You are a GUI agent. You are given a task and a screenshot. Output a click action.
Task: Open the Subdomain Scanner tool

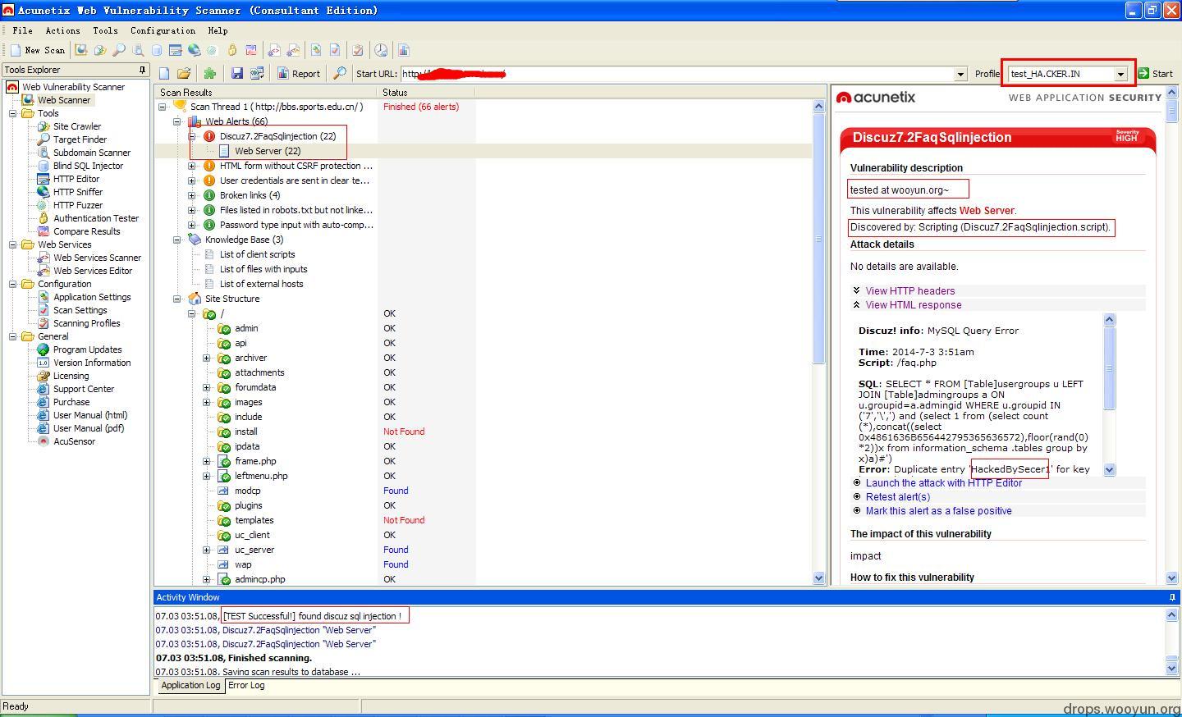[x=92, y=153]
